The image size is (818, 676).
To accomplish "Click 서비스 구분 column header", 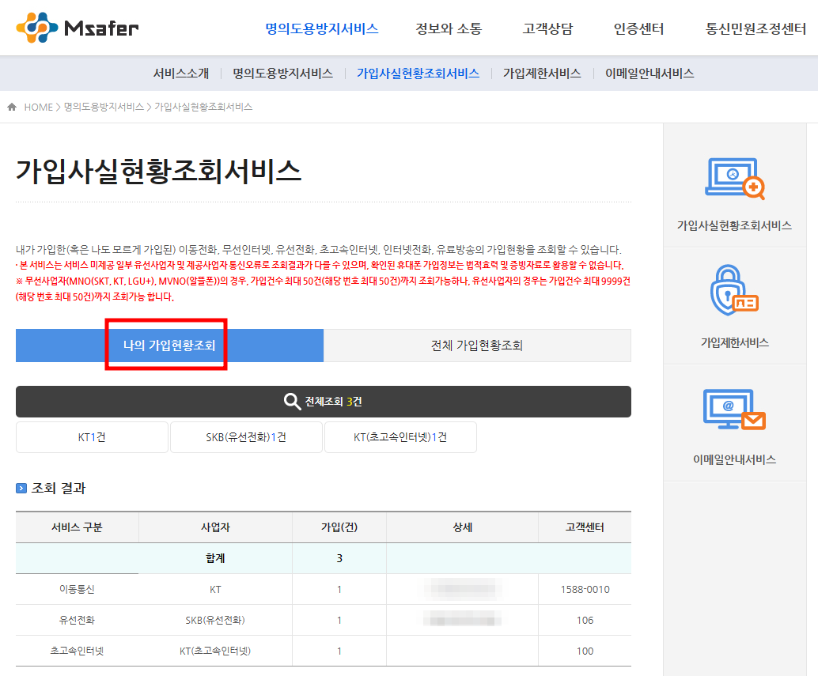I will pos(78,527).
